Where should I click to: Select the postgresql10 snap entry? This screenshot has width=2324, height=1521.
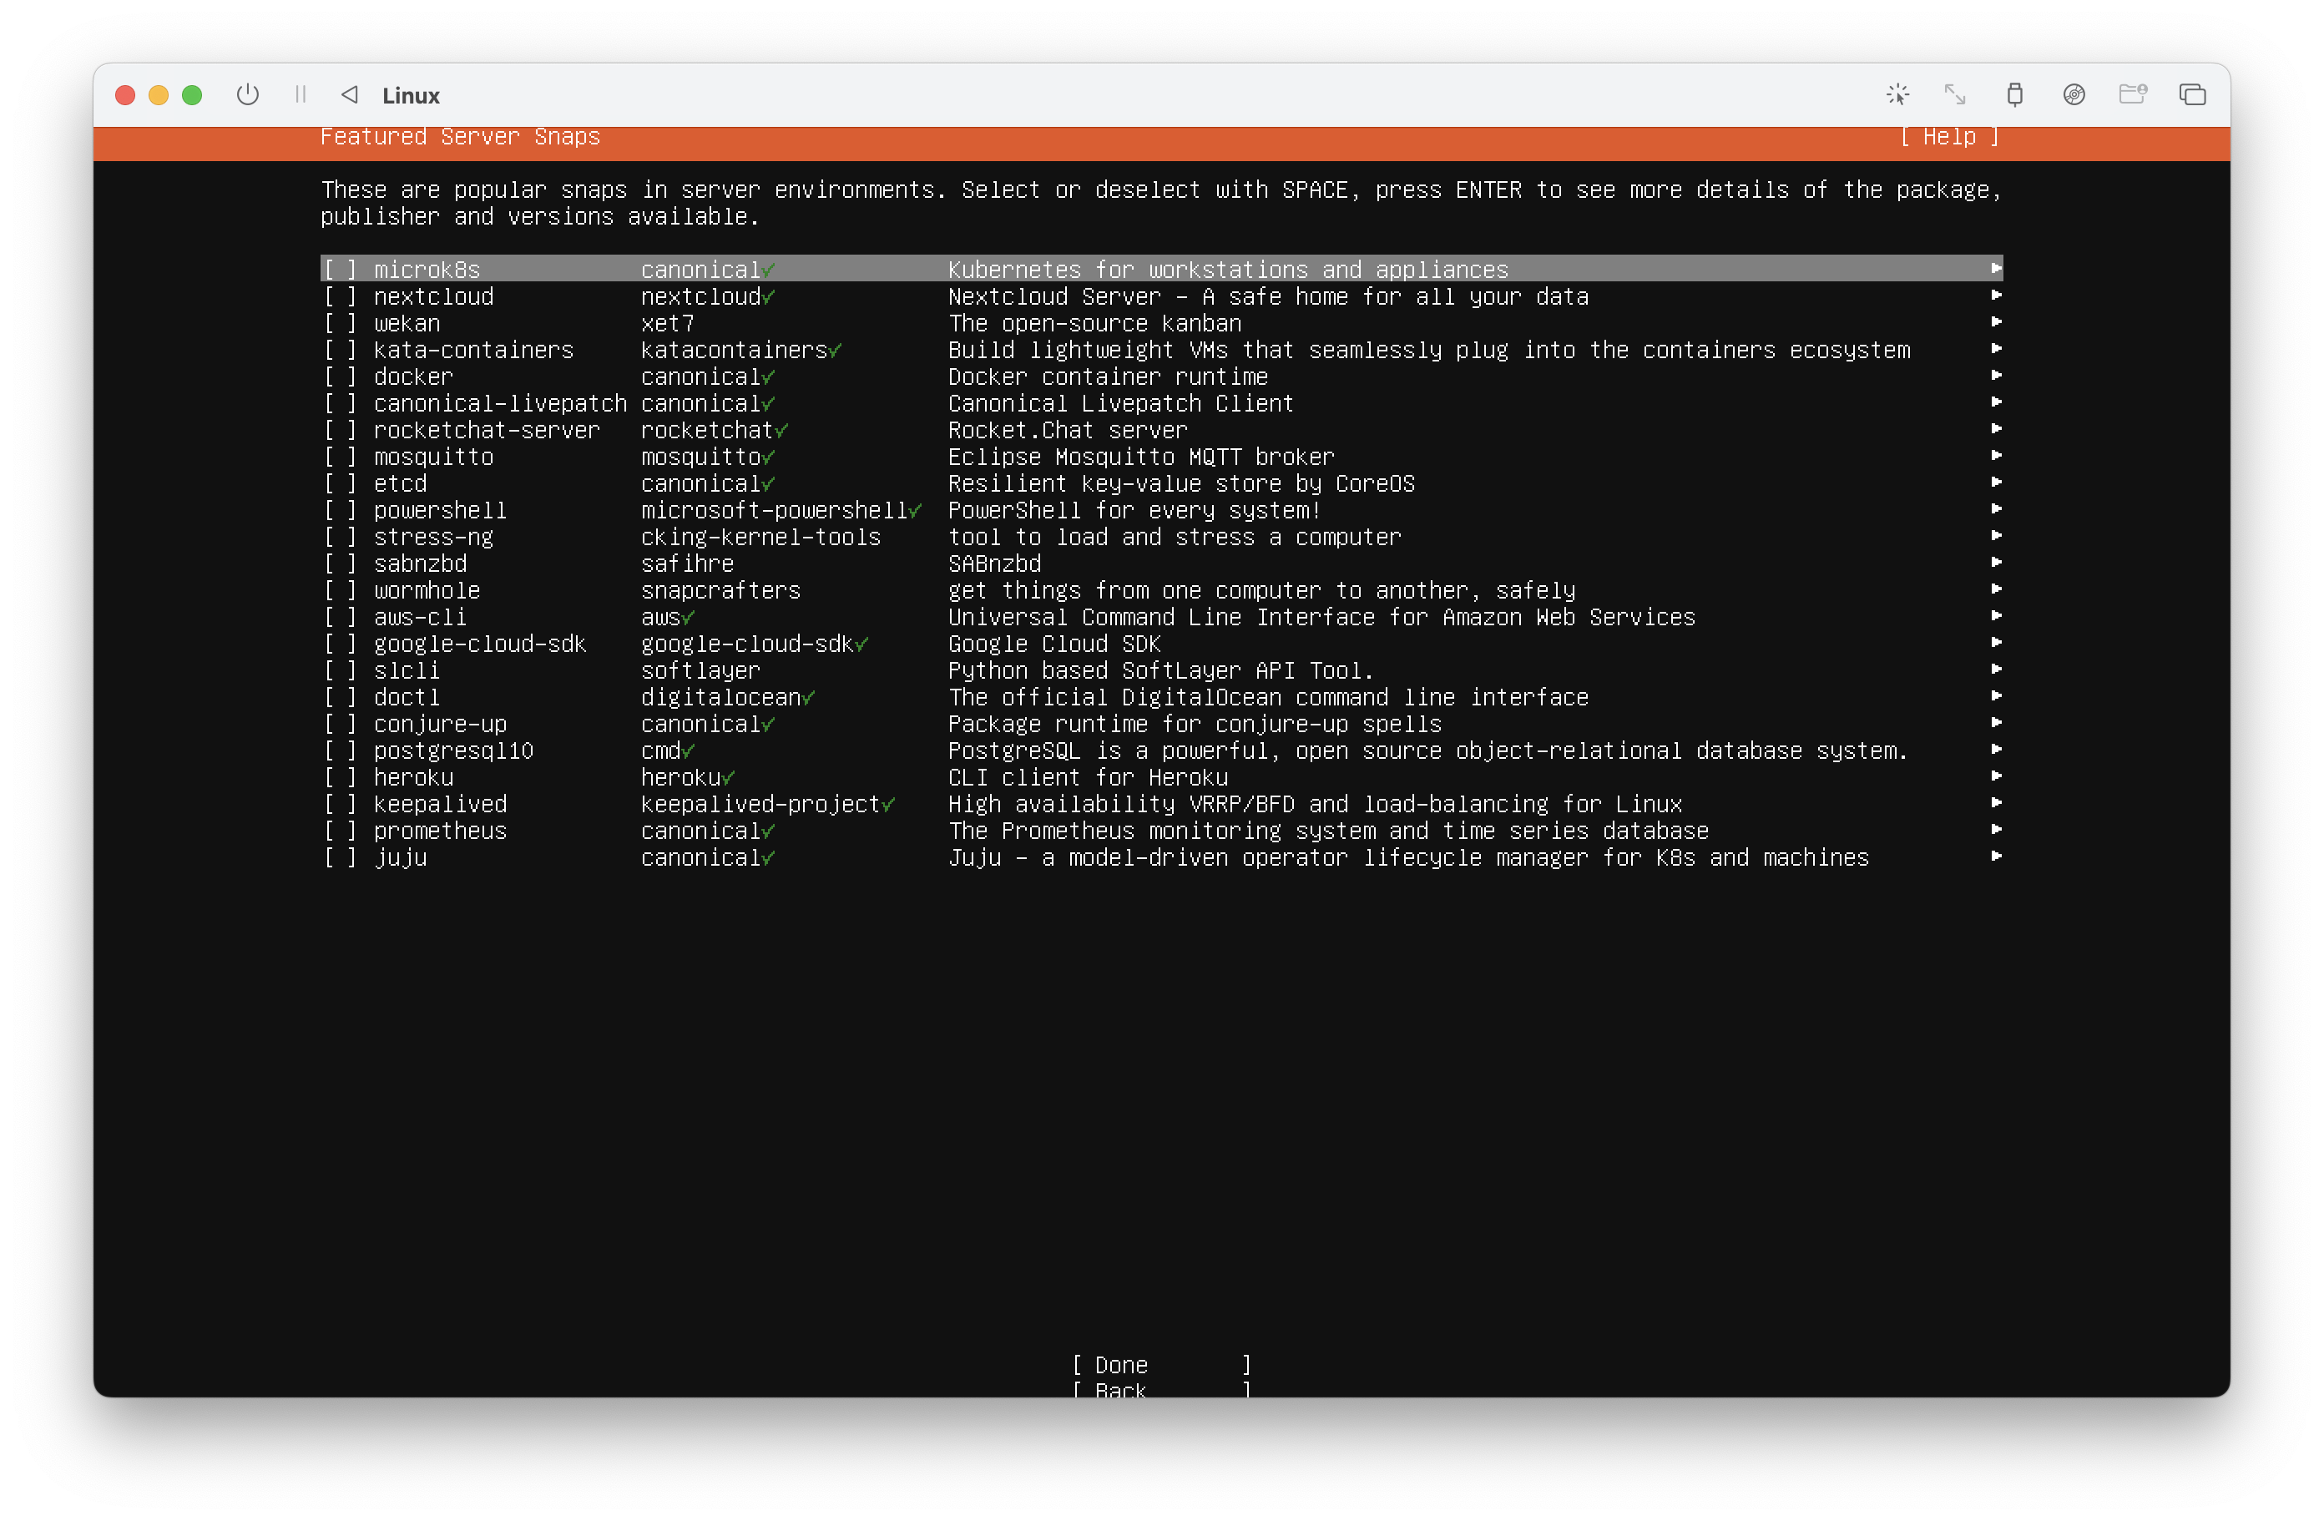click(x=453, y=750)
